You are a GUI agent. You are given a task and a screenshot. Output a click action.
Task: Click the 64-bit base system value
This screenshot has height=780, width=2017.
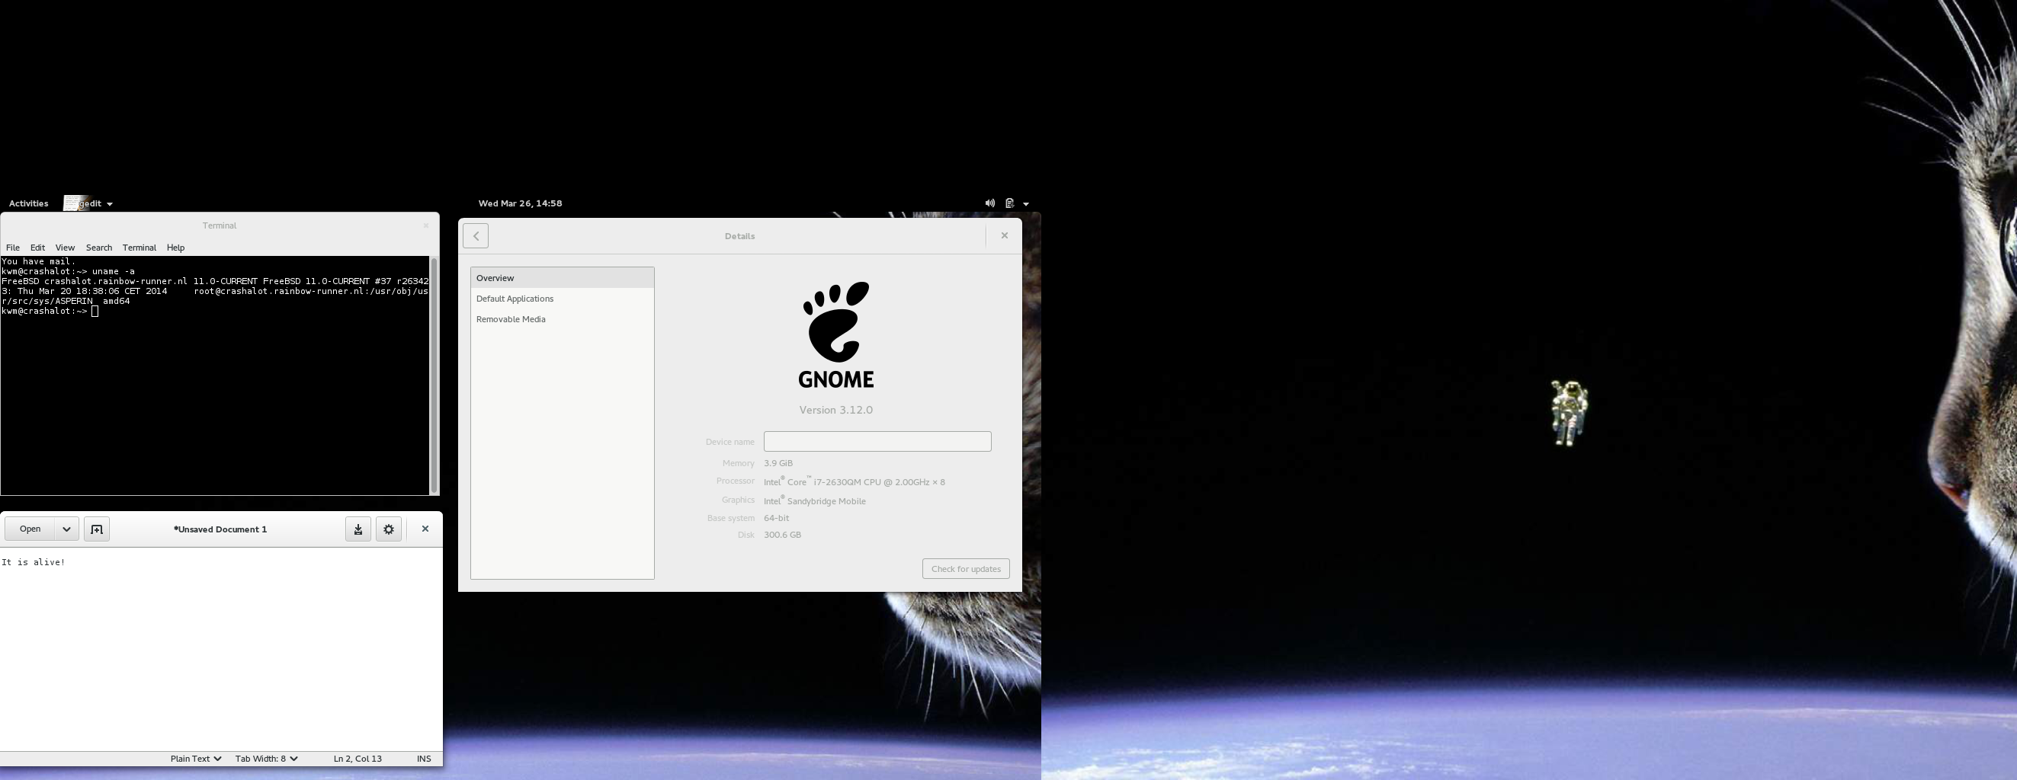(x=776, y=518)
